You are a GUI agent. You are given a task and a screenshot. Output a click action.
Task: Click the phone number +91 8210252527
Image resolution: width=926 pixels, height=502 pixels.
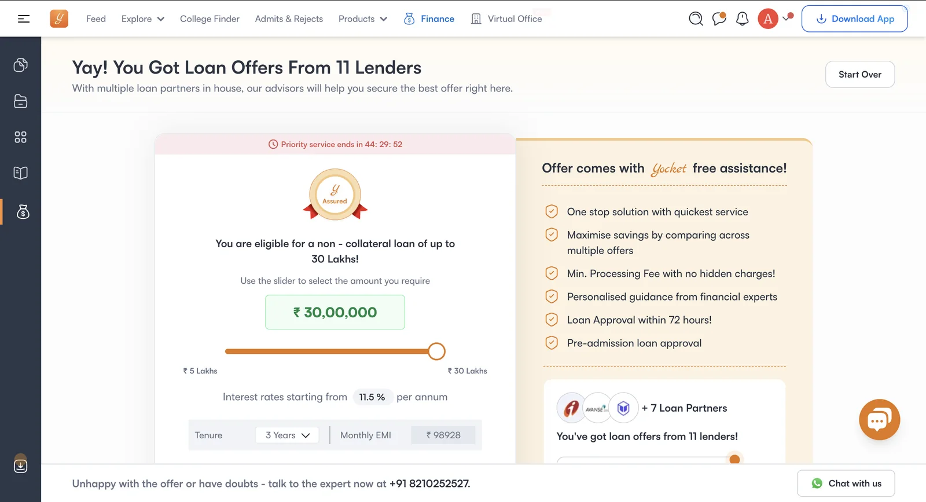coord(429,483)
